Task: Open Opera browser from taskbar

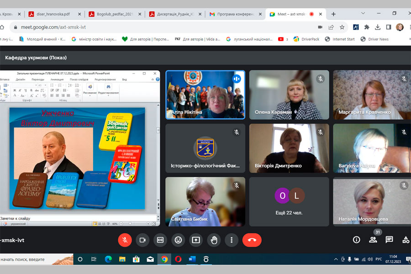Action: (178, 259)
